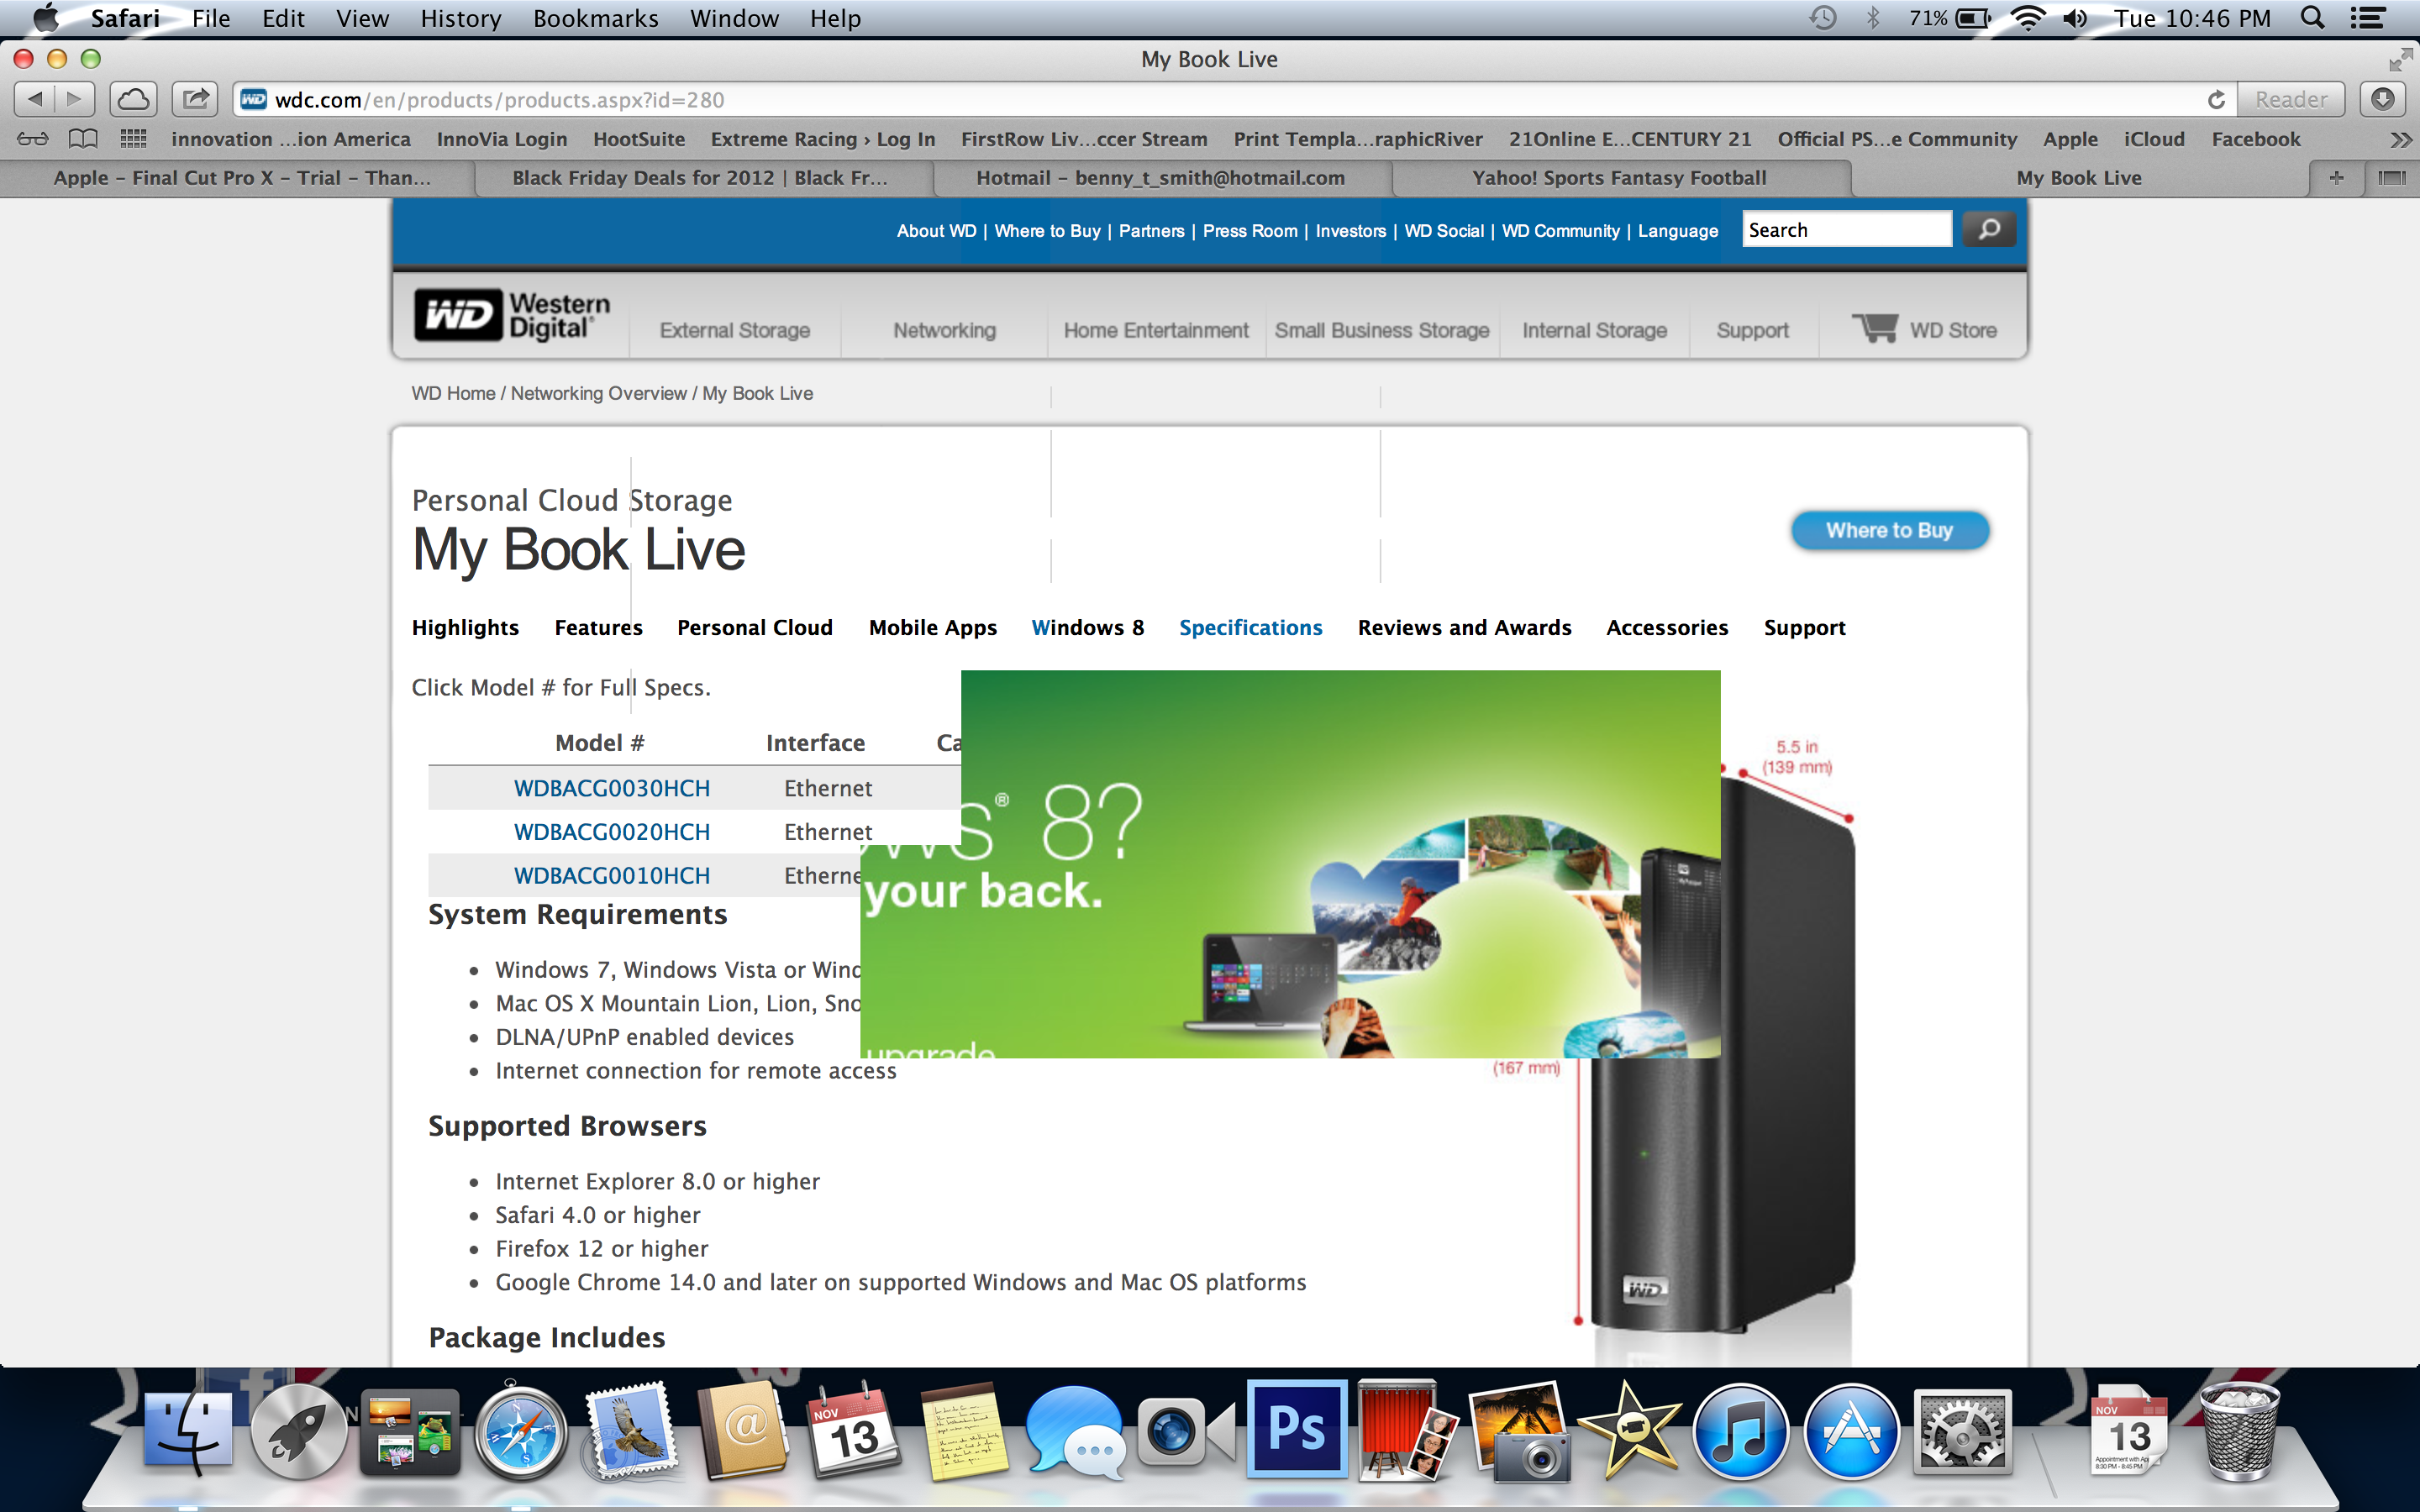Image resolution: width=2420 pixels, height=1512 pixels.
Task: Add a new tab with the plus button
Action: coord(2336,178)
